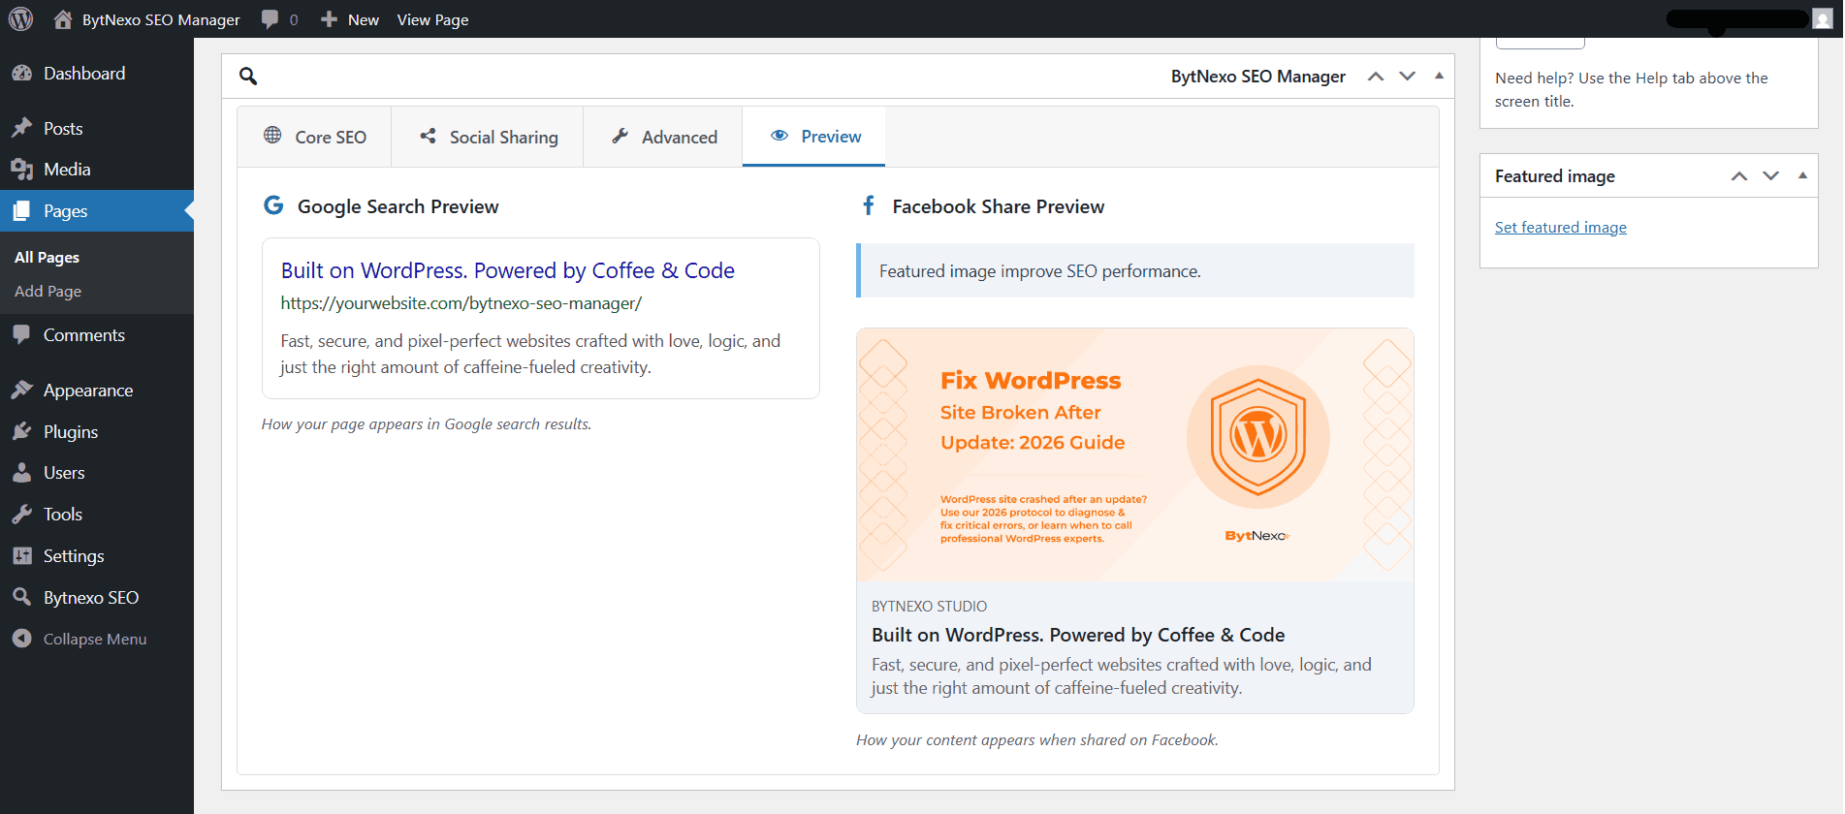Click the search magnifier icon in metabox
Screen dimensions: 1845x814
click(248, 77)
